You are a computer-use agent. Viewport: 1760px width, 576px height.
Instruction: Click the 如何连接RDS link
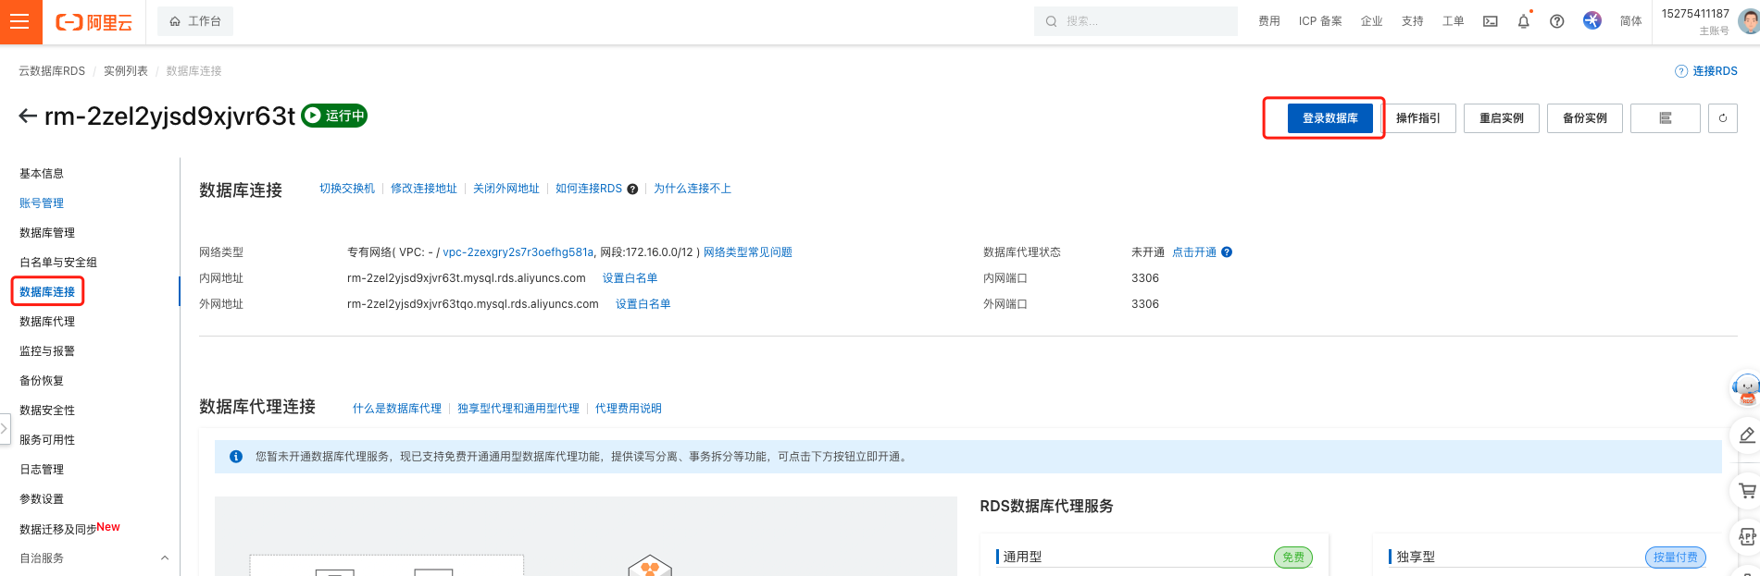point(589,189)
